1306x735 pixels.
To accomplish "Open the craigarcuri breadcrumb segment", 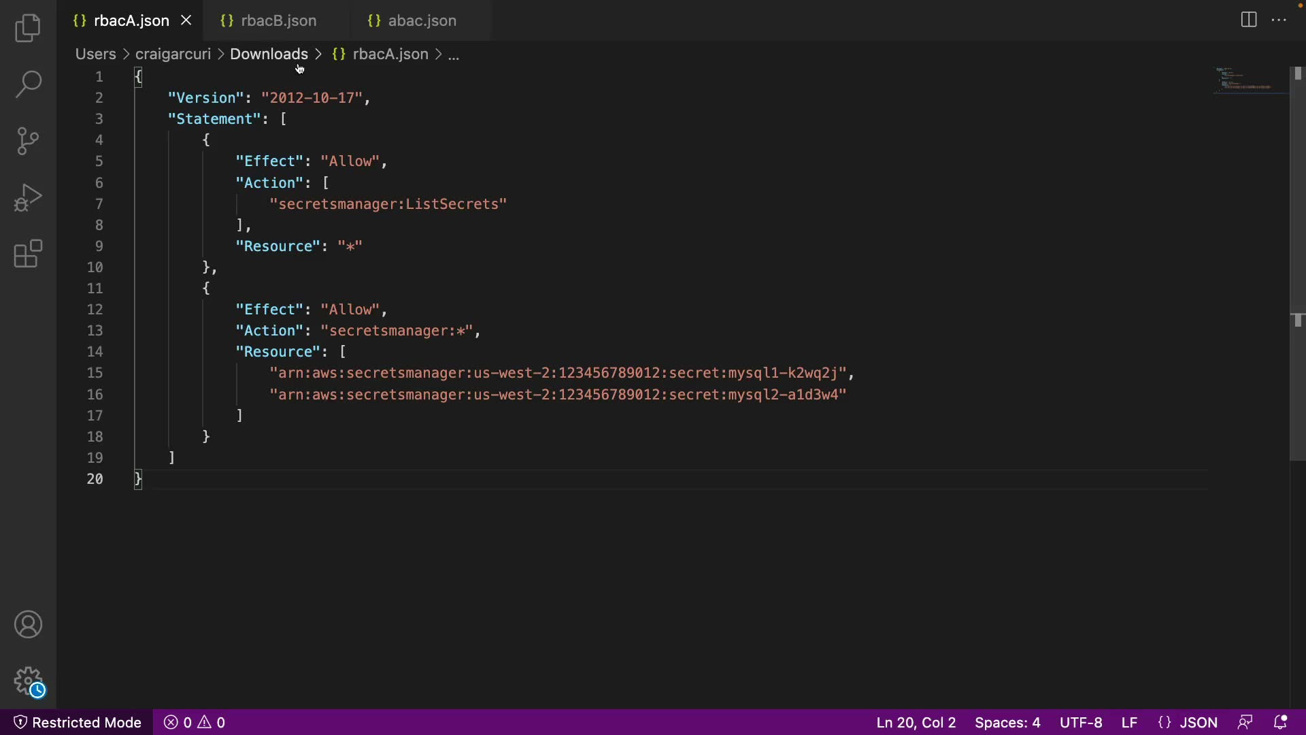I will point(173,54).
